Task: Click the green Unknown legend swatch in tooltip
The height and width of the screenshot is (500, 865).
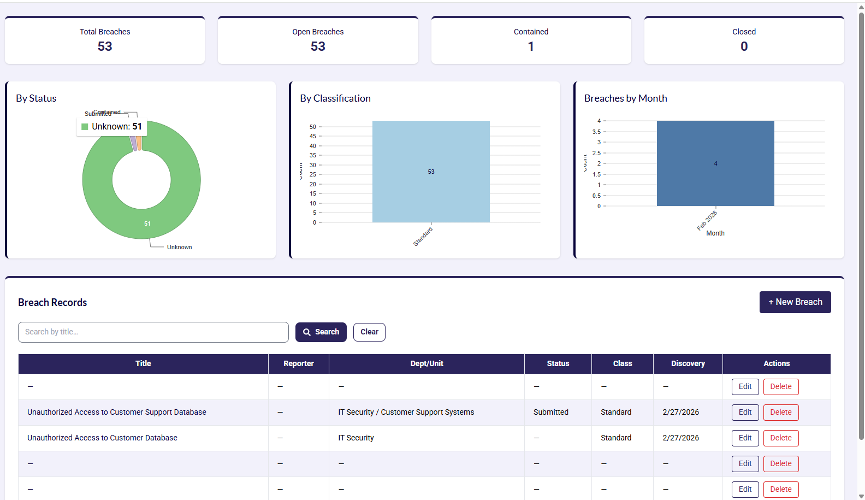Action: coord(85,127)
